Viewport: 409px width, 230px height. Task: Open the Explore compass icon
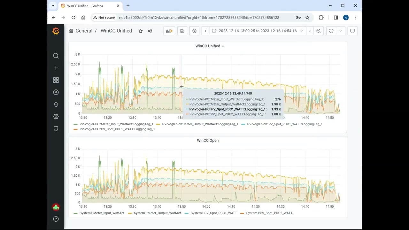(56, 92)
